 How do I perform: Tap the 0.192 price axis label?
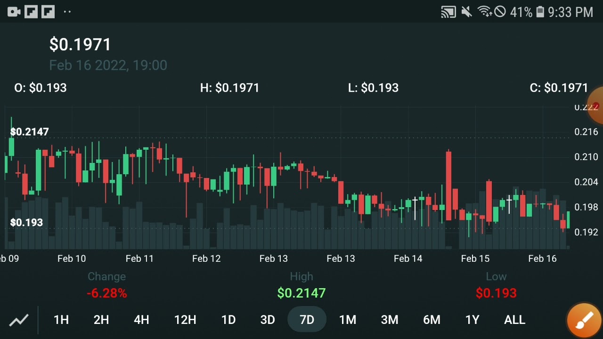586,232
